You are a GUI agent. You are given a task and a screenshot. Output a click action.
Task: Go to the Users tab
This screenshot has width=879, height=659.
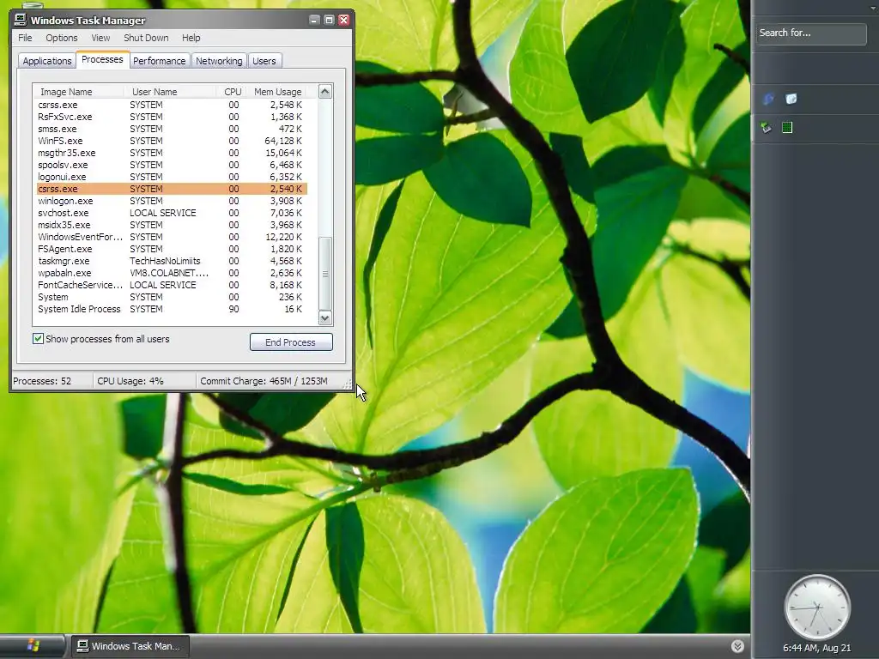[264, 61]
